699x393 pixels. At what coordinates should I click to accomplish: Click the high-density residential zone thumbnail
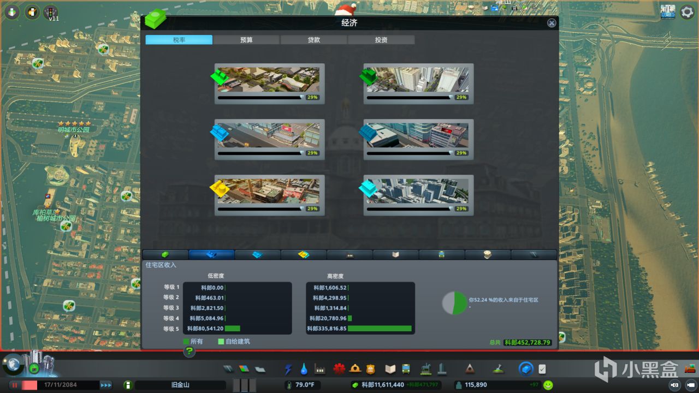[x=418, y=80]
